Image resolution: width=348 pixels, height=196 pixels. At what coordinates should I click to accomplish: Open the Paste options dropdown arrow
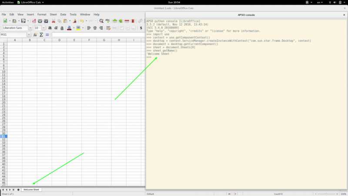point(70,21)
